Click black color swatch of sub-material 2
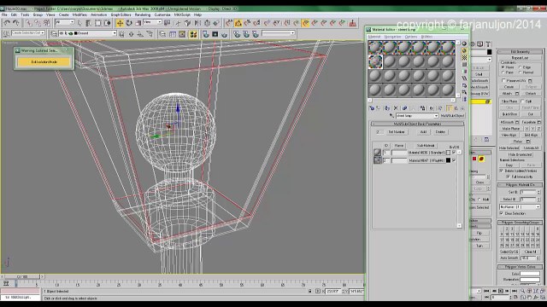Image resolution: width=547 pixels, height=307 pixels. pos(448,160)
